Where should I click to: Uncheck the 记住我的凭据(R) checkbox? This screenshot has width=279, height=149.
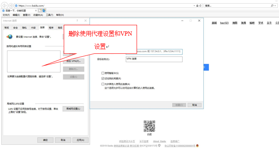(103, 78)
